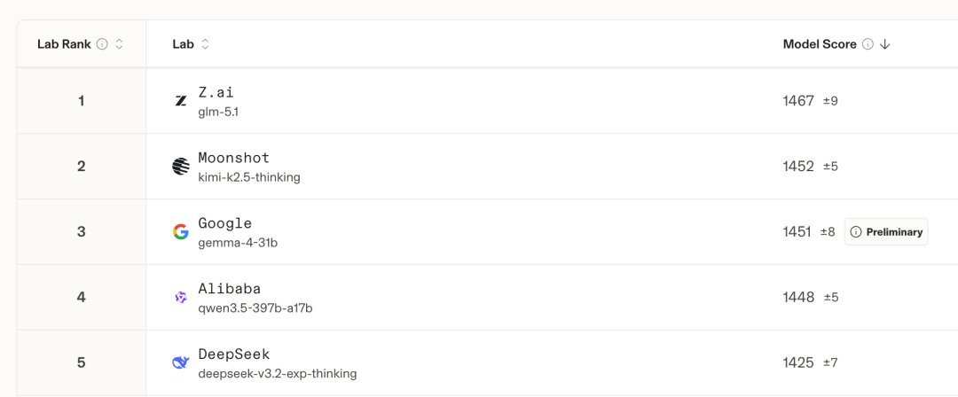Open the Z.ai lab name link
958x397 pixels.
click(x=216, y=92)
